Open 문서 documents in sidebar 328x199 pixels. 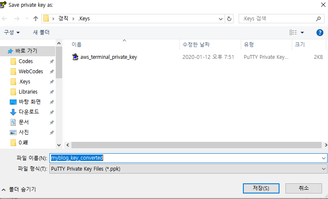(24, 122)
